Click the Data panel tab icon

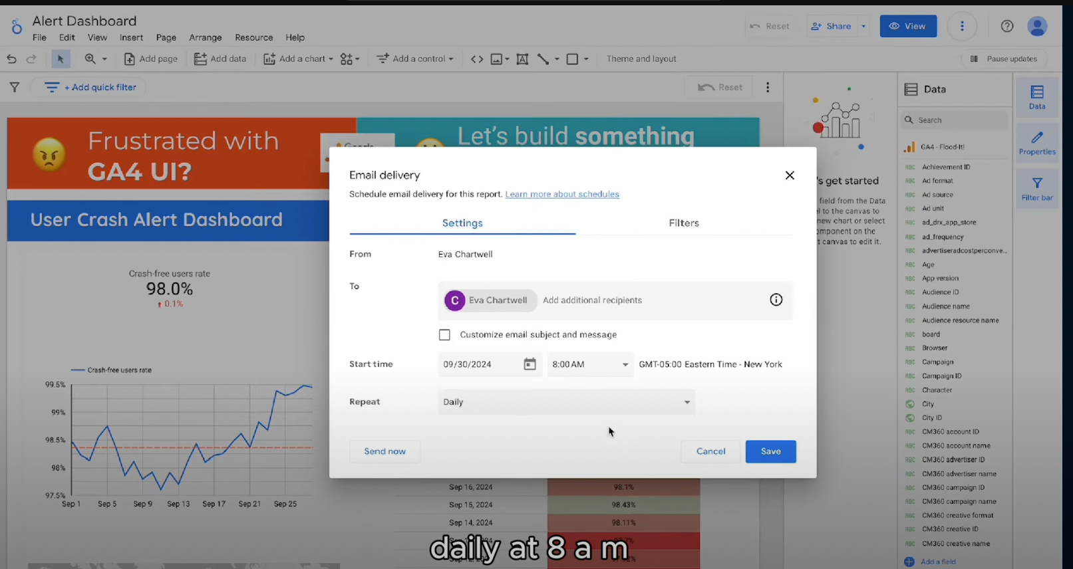(x=1037, y=97)
